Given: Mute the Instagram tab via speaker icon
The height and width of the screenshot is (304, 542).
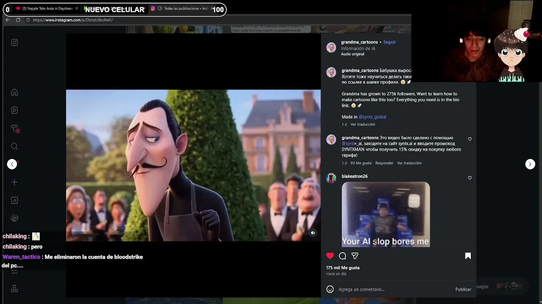Looking at the screenshot, I should click(x=160, y=8).
